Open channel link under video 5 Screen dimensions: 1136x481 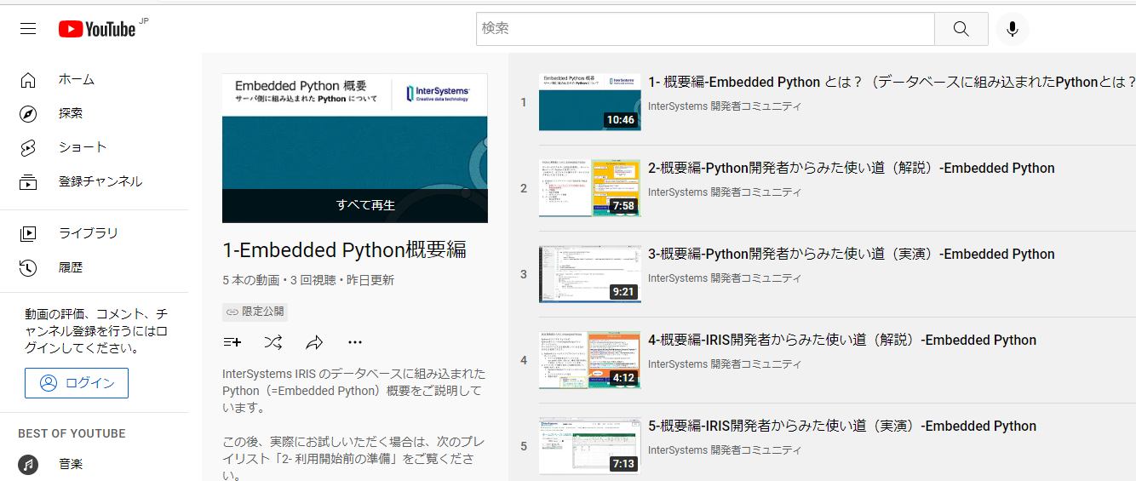point(725,450)
